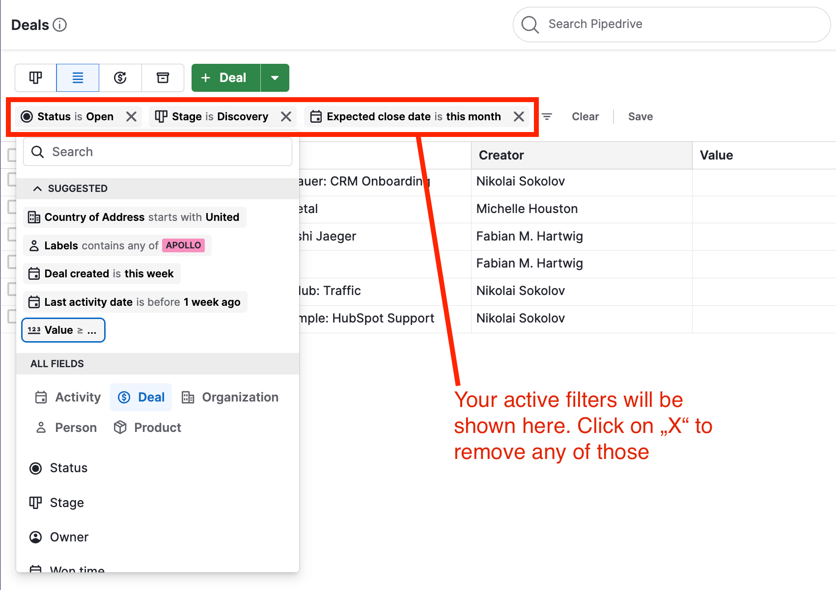Switch to the Organization fields tab
Screen dimensions: 836x590
230,397
